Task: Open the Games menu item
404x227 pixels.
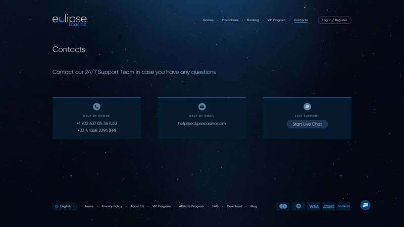Action: (x=208, y=20)
